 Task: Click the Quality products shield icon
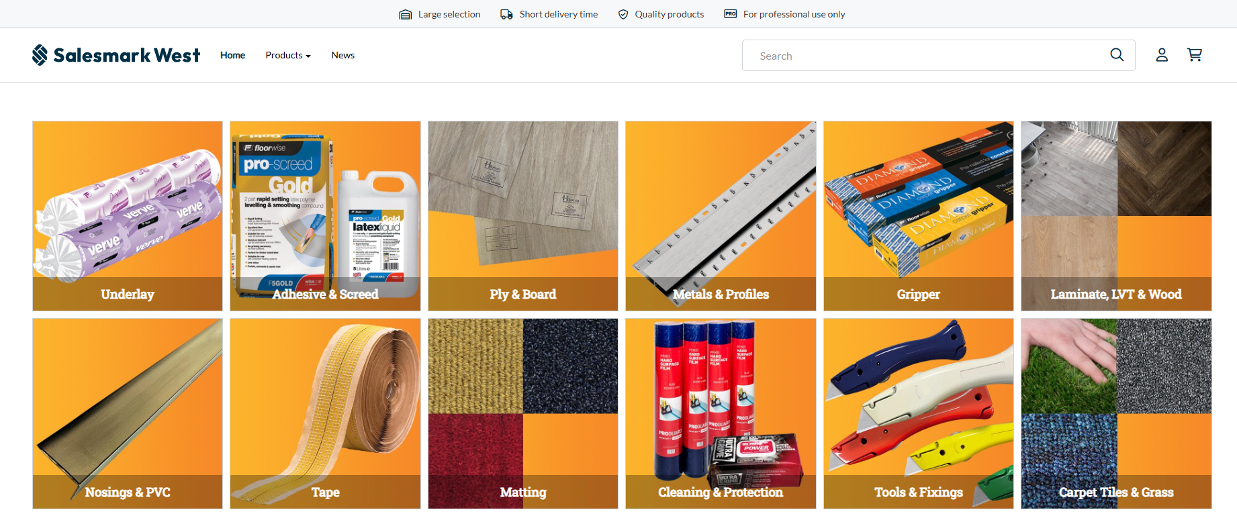tap(623, 14)
